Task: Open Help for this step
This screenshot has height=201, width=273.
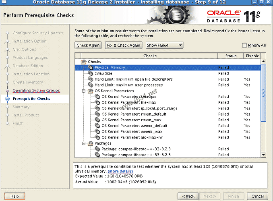Action: (x=14, y=196)
